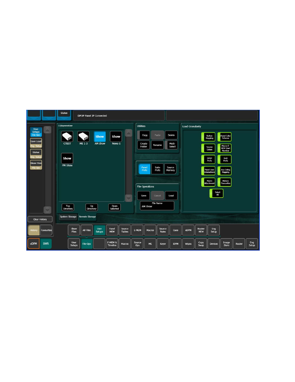Switch to Remote Storage tab
Viewport: 295px width, 382px height.
tap(87, 217)
